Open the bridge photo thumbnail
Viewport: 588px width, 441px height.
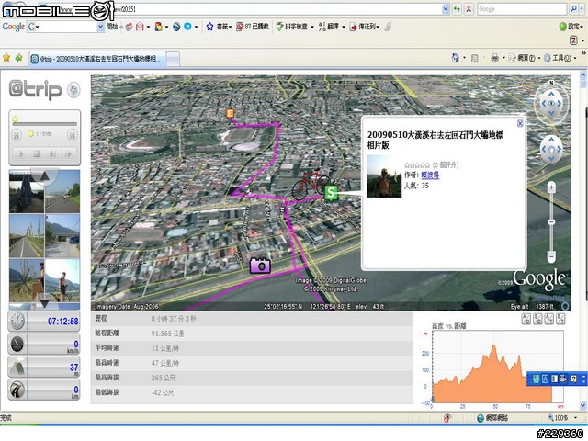tap(27, 192)
